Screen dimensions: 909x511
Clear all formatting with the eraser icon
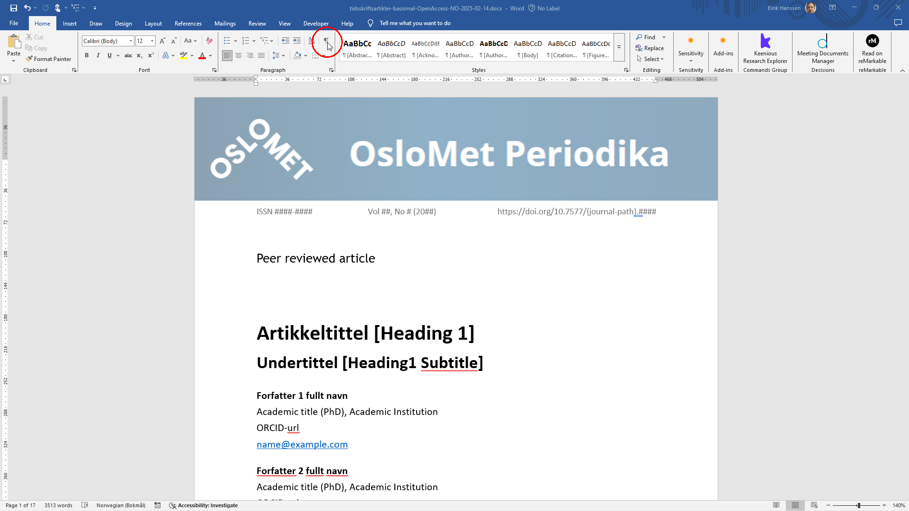(x=209, y=41)
